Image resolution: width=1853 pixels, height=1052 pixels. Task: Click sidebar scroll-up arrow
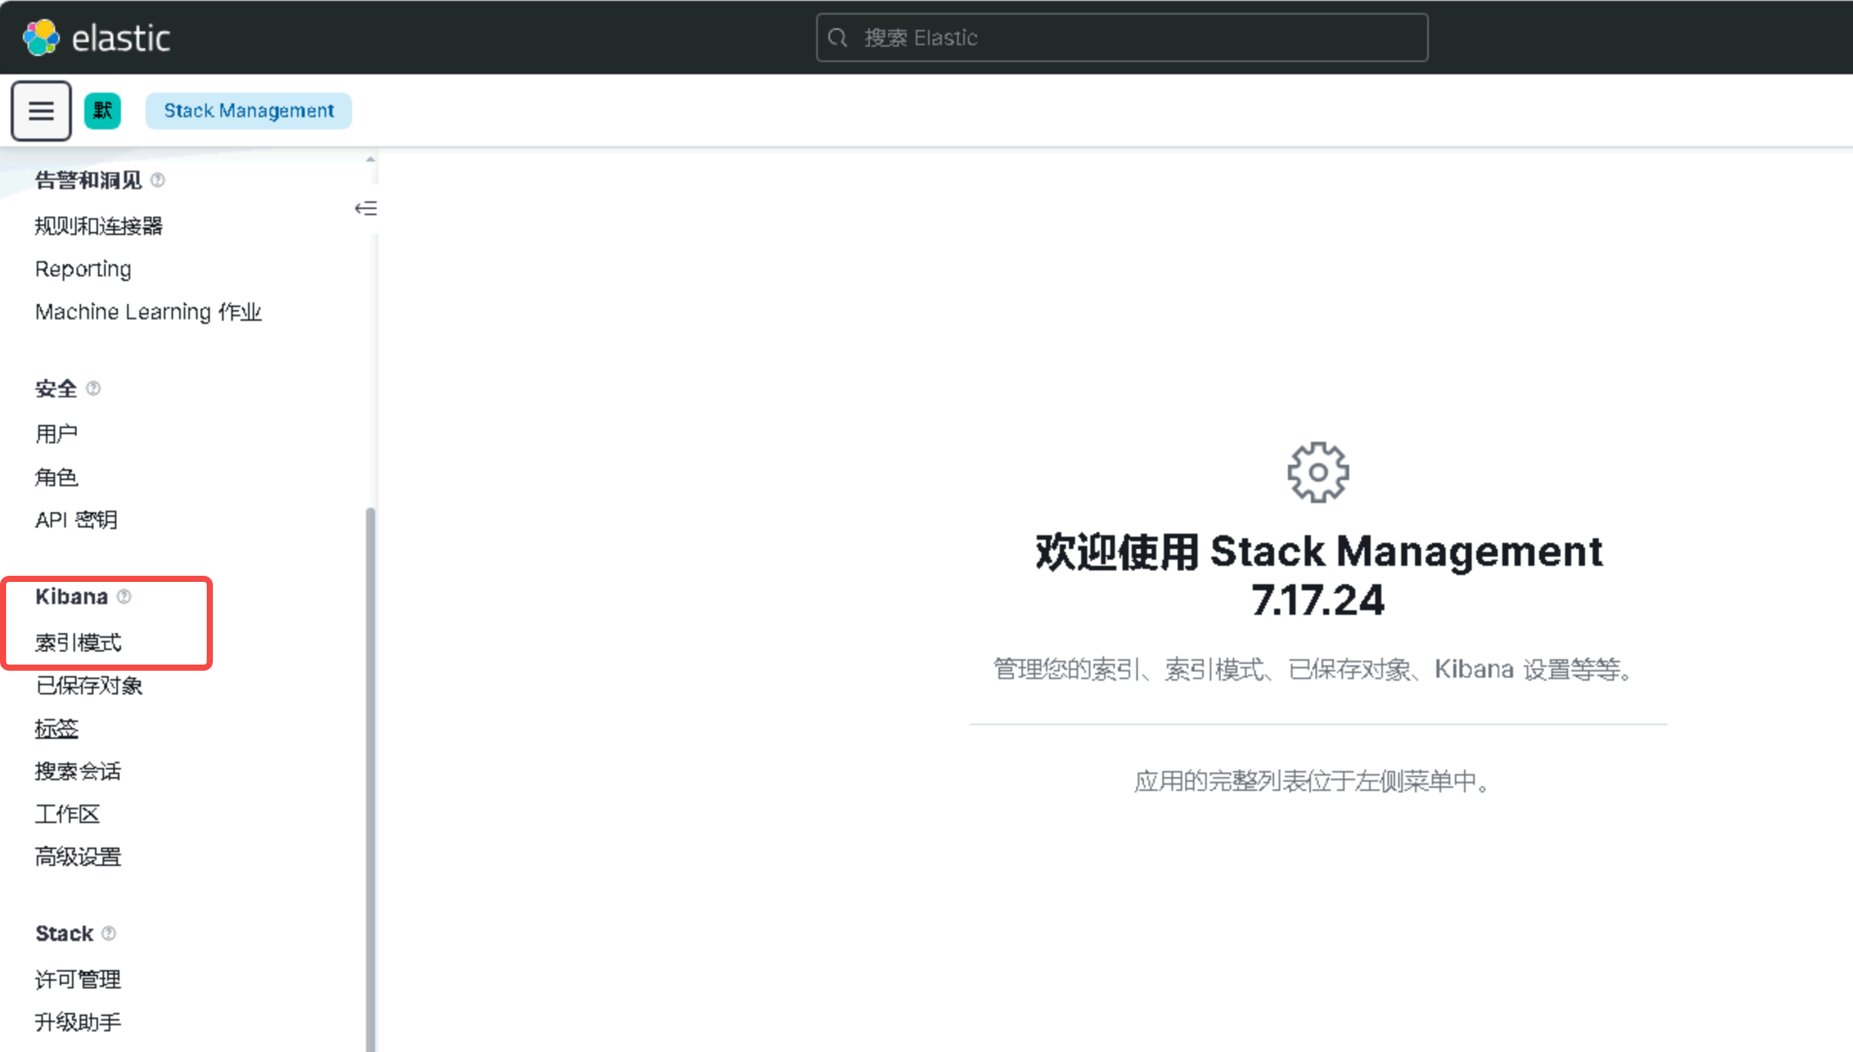point(371,160)
